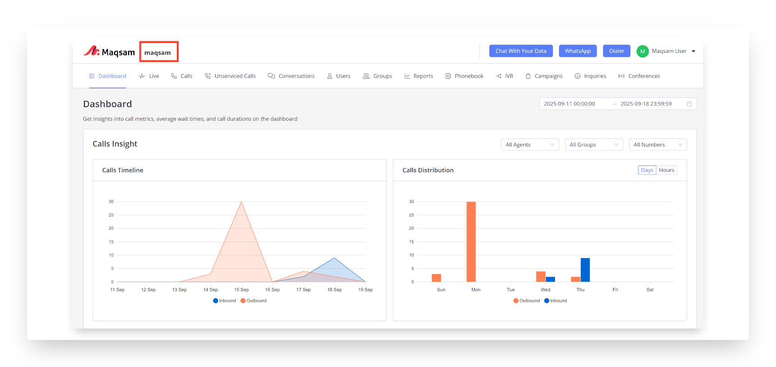Click the Conversations chat bubble icon
Image resolution: width=776 pixels, height=367 pixels.
pos(271,76)
